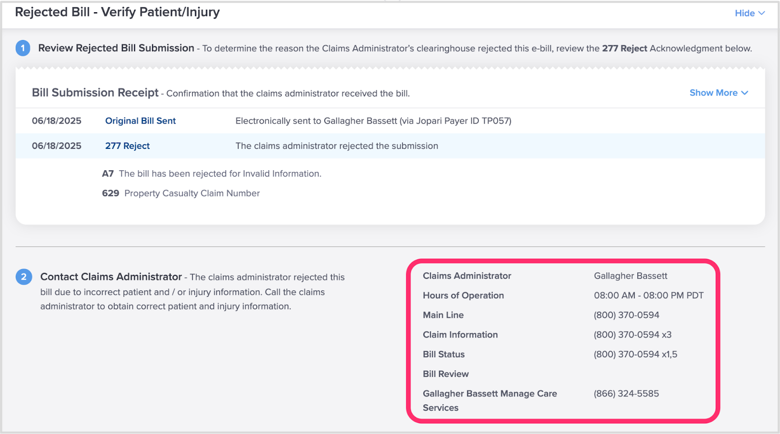This screenshot has width=780, height=434.
Task: Click Main Line number (800) 370-0594
Action: pos(626,315)
